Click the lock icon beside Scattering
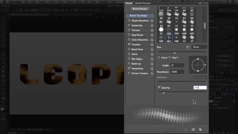 pos(152,25)
